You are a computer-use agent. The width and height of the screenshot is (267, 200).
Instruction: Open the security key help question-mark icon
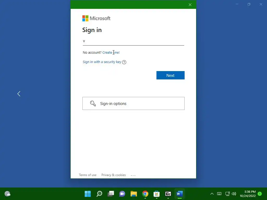coord(124,62)
